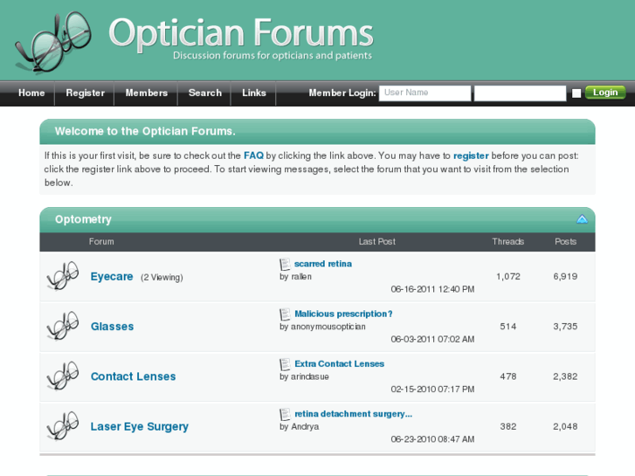
Task: Click the Threads column header
Action: pos(508,242)
